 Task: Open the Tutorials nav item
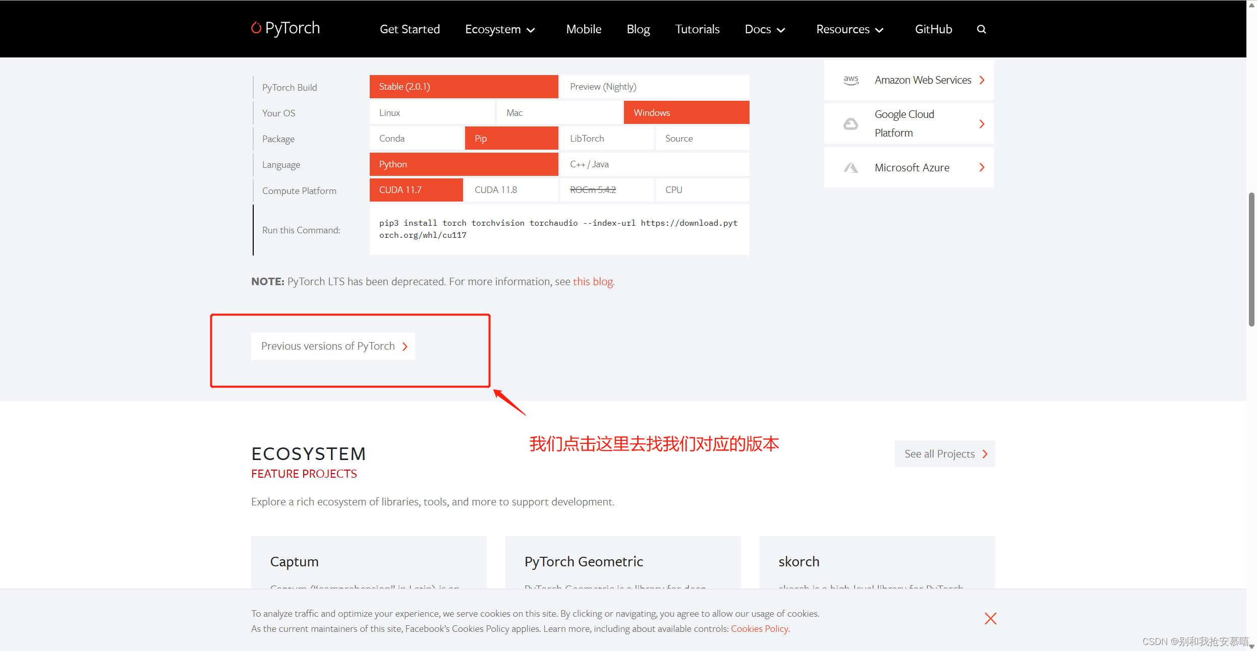697,29
